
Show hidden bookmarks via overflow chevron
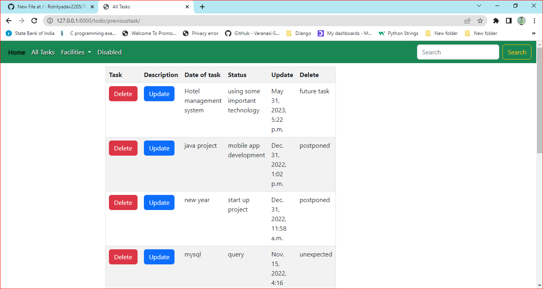[533, 33]
